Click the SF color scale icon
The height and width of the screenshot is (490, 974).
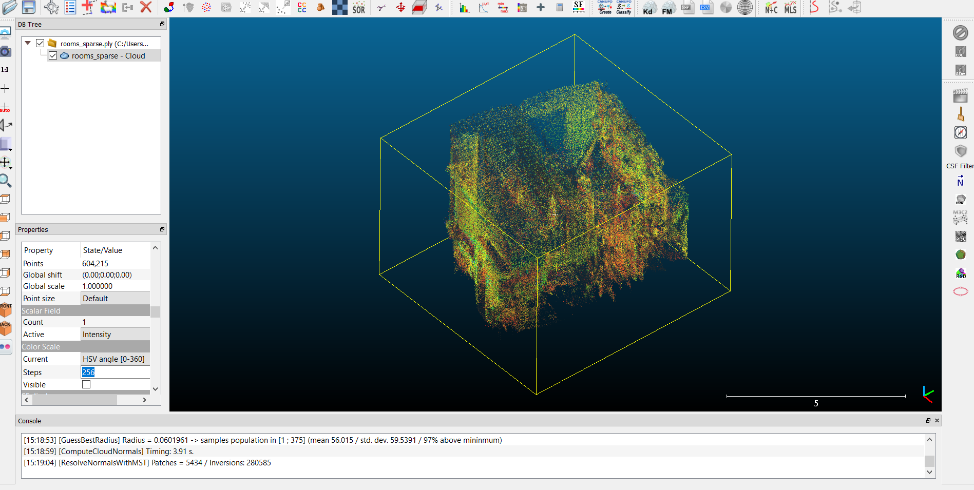579,7
